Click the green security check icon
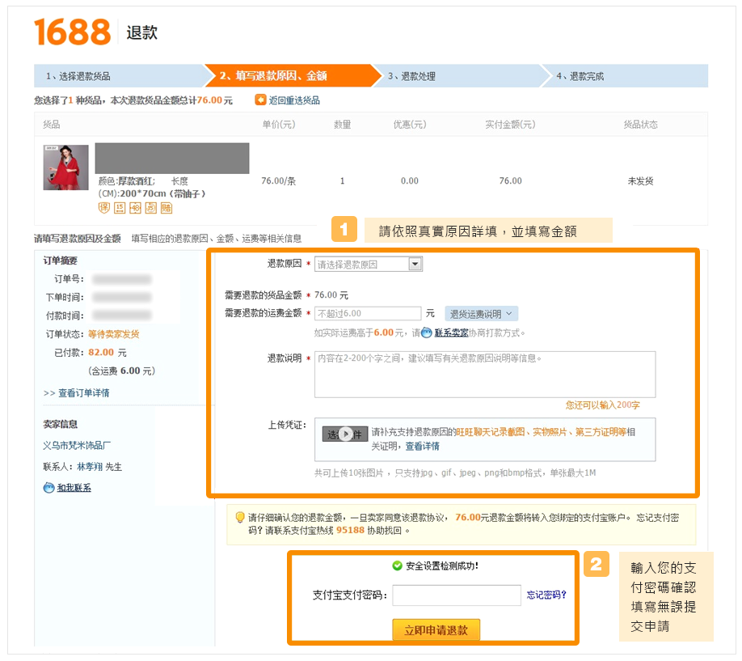The width and height of the screenshot is (742, 661). point(397,566)
